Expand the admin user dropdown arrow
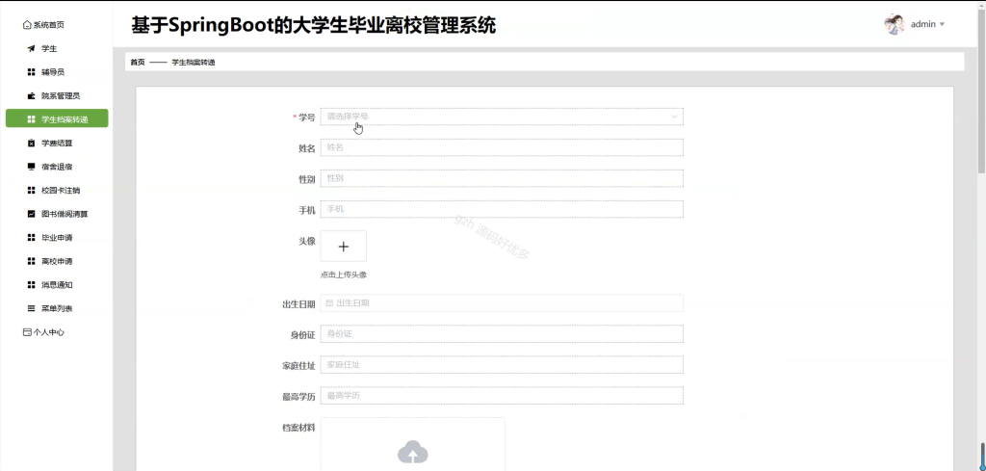986x471 pixels. tap(942, 24)
